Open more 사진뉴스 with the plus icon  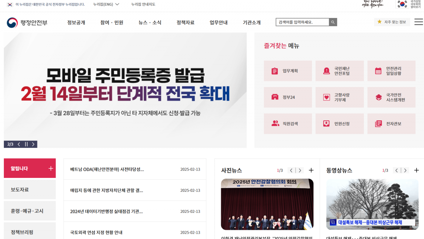[311, 170]
